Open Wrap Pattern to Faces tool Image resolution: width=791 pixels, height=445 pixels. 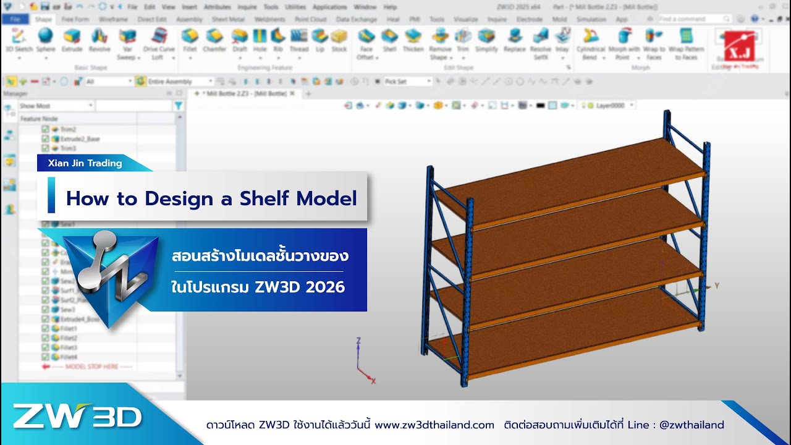(686, 44)
